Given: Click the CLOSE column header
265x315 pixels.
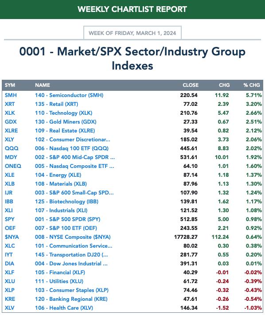Looking at the screenshot, I should click(x=191, y=85).
